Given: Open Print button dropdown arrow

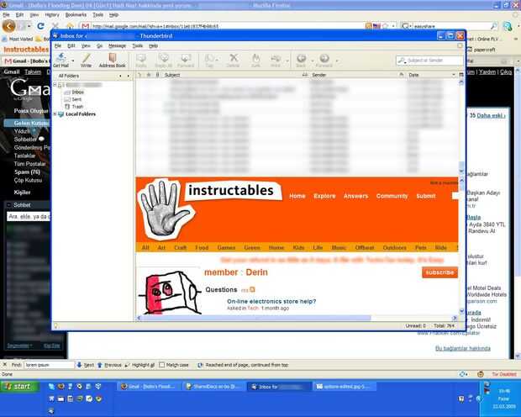Looking at the screenshot, I should pyautogui.click(x=287, y=61).
